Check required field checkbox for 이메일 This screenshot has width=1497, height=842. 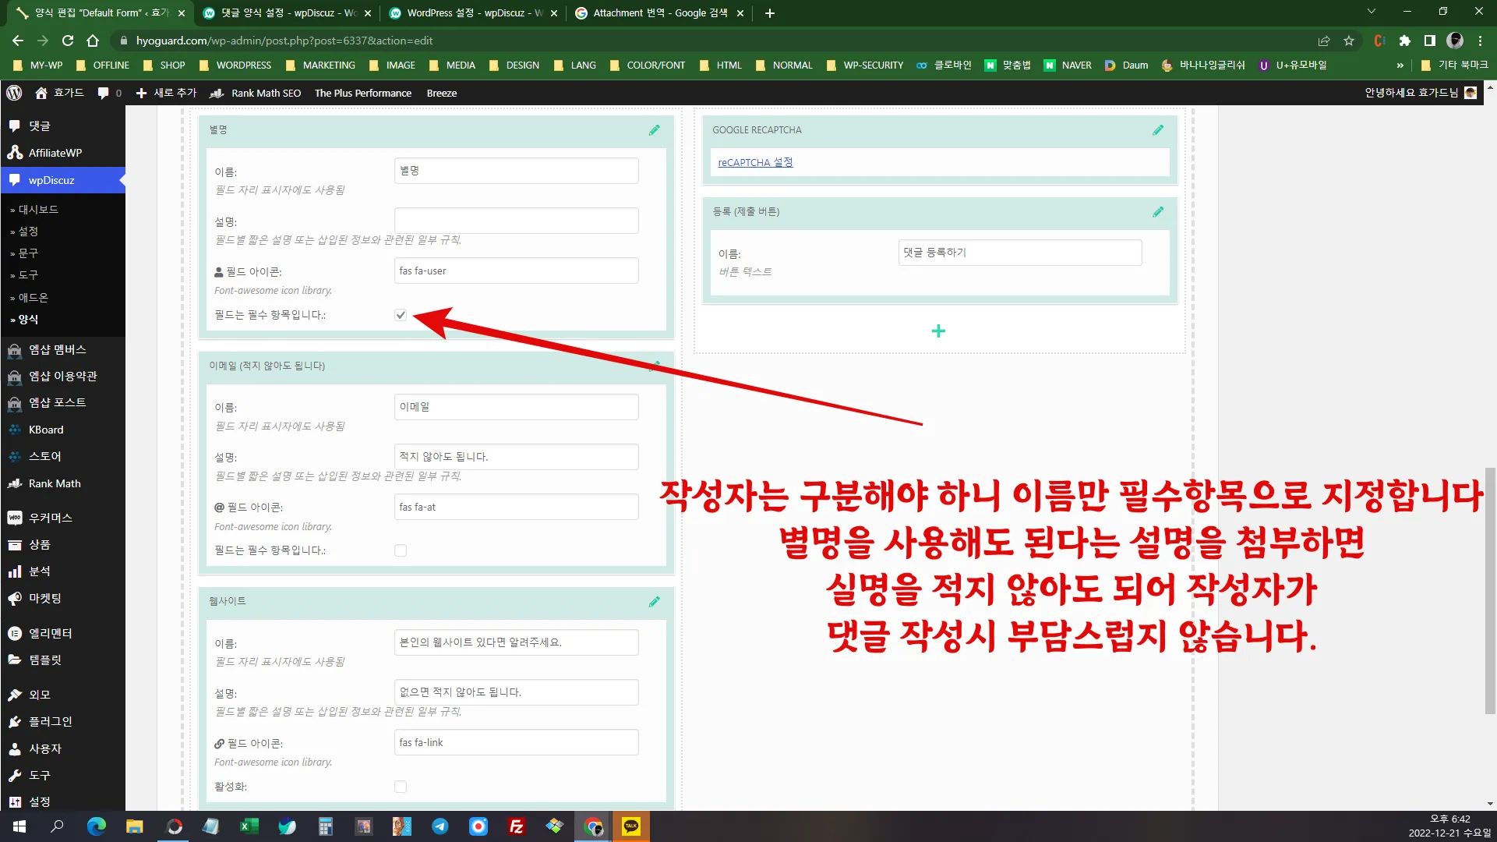[x=401, y=550]
